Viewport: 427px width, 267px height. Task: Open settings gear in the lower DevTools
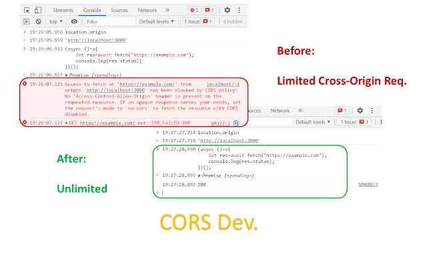point(360,111)
